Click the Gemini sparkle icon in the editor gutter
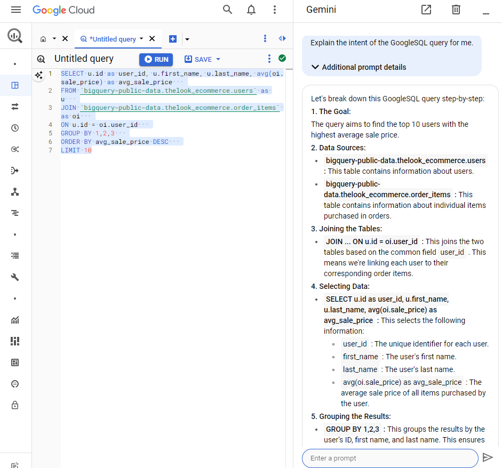The image size is (502, 468). tap(39, 76)
